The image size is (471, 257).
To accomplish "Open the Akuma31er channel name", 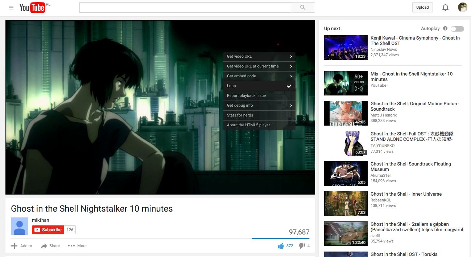I will click(x=381, y=175).
